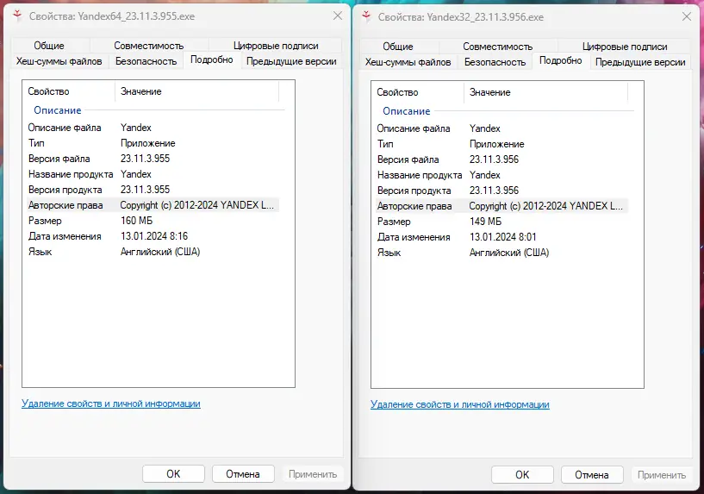The height and width of the screenshot is (494, 704).
Task: Open Удаление свойств link in Yandex32 window
Action: [x=460, y=404]
